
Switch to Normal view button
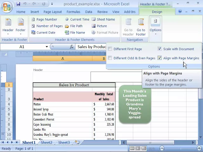point(132,148)
